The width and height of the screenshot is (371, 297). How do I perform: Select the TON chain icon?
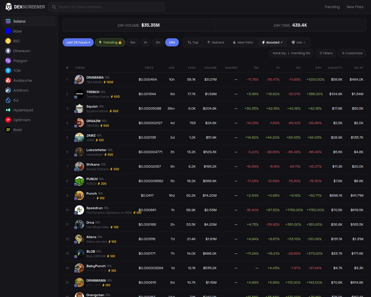coord(8,70)
